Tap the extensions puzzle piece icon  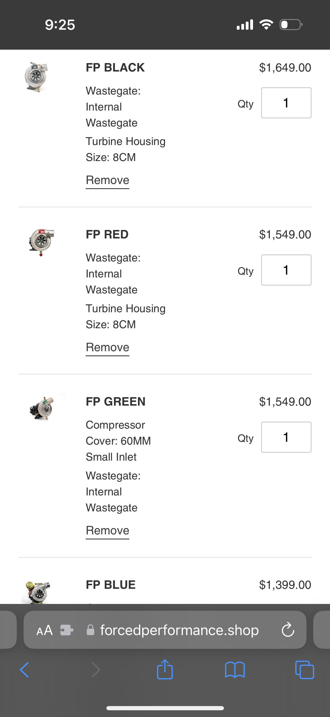[67, 630]
